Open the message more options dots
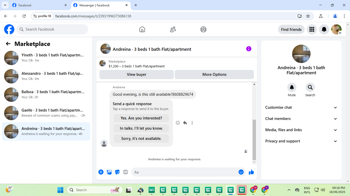Screen dimensions: 350x196 (x=192, y=123)
